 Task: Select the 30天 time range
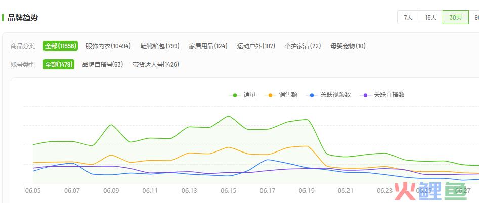455,17
